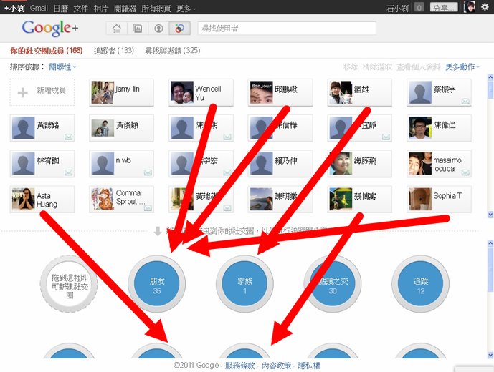Select the 朋友 35 circle
Image resolution: width=494 pixels, height=372 pixels.
click(156, 283)
